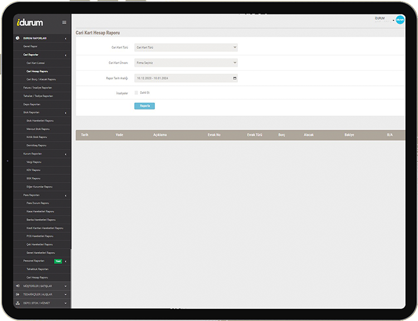Open Banka Hareketleri Raporu
Image resolution: width=418 pixels, height=321 pixels.
coord(41,220)
